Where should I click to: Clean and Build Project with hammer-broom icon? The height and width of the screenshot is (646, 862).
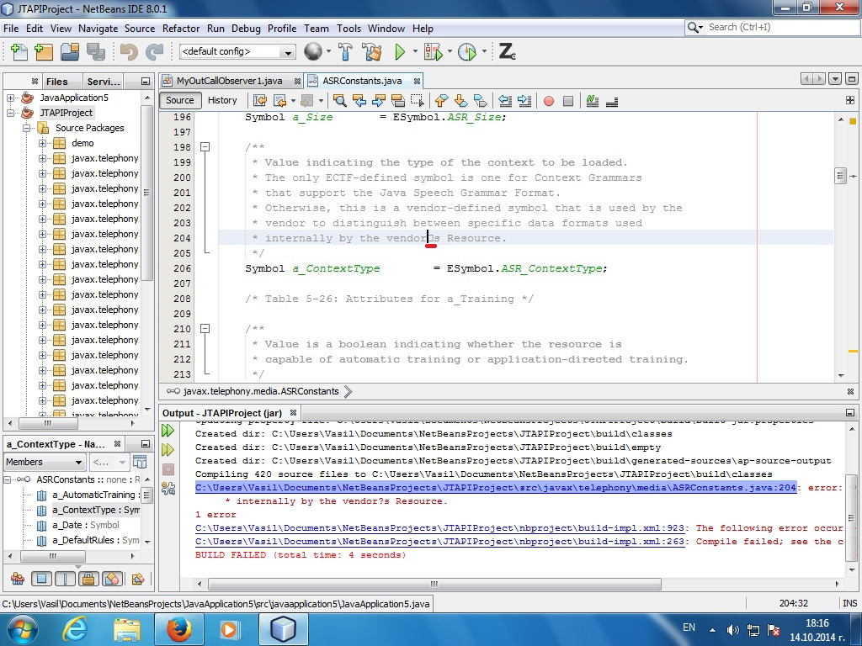[372, 52]
